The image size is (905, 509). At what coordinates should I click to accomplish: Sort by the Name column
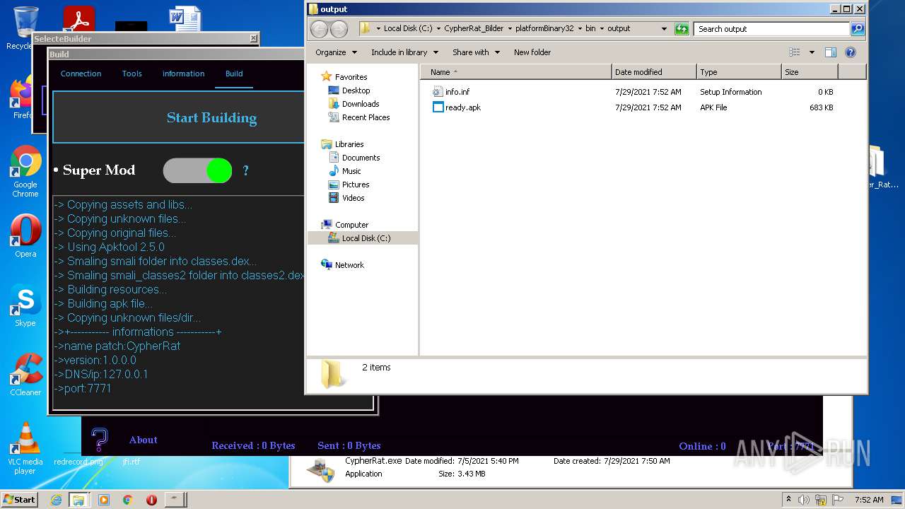tap(516, 72)
